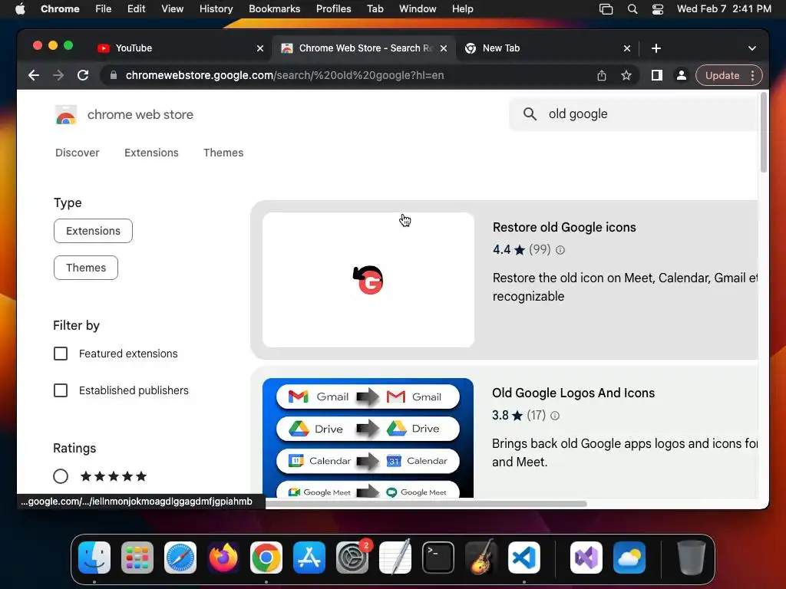The height and width of the screenshot is (589, 786).
Task: Bookmark this page with the star icon
Action: pyautogui.click(x=626, y=75)
